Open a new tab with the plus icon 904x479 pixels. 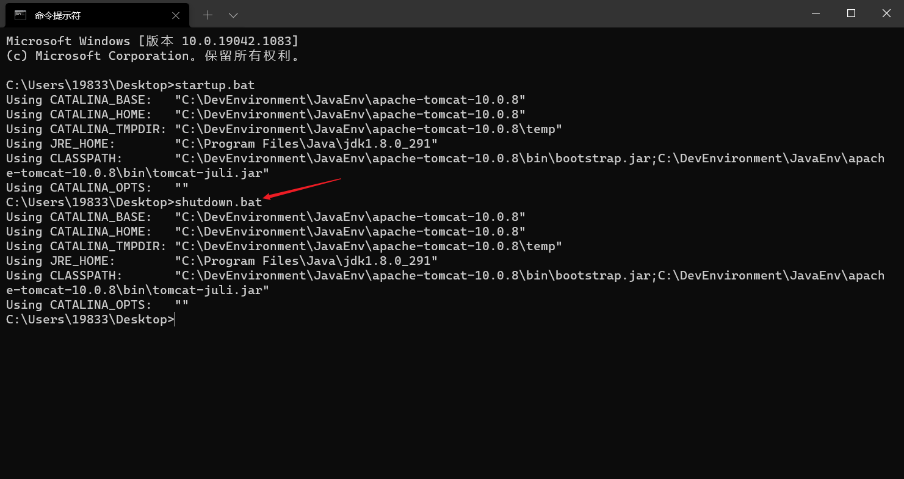208,15
